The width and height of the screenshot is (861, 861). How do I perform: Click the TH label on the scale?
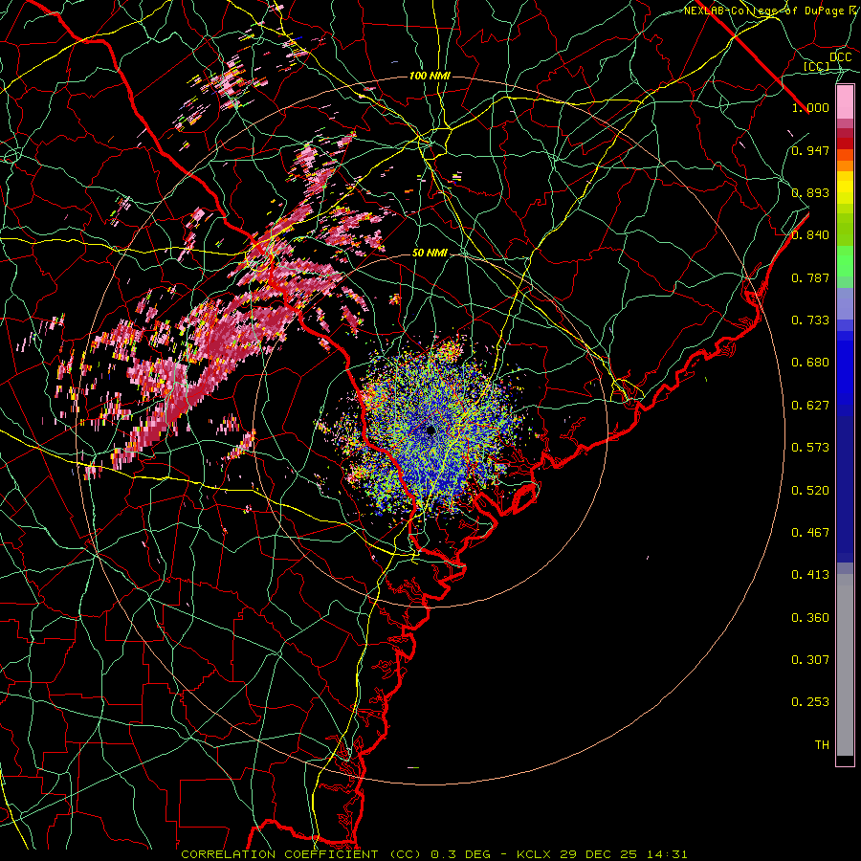822,745
